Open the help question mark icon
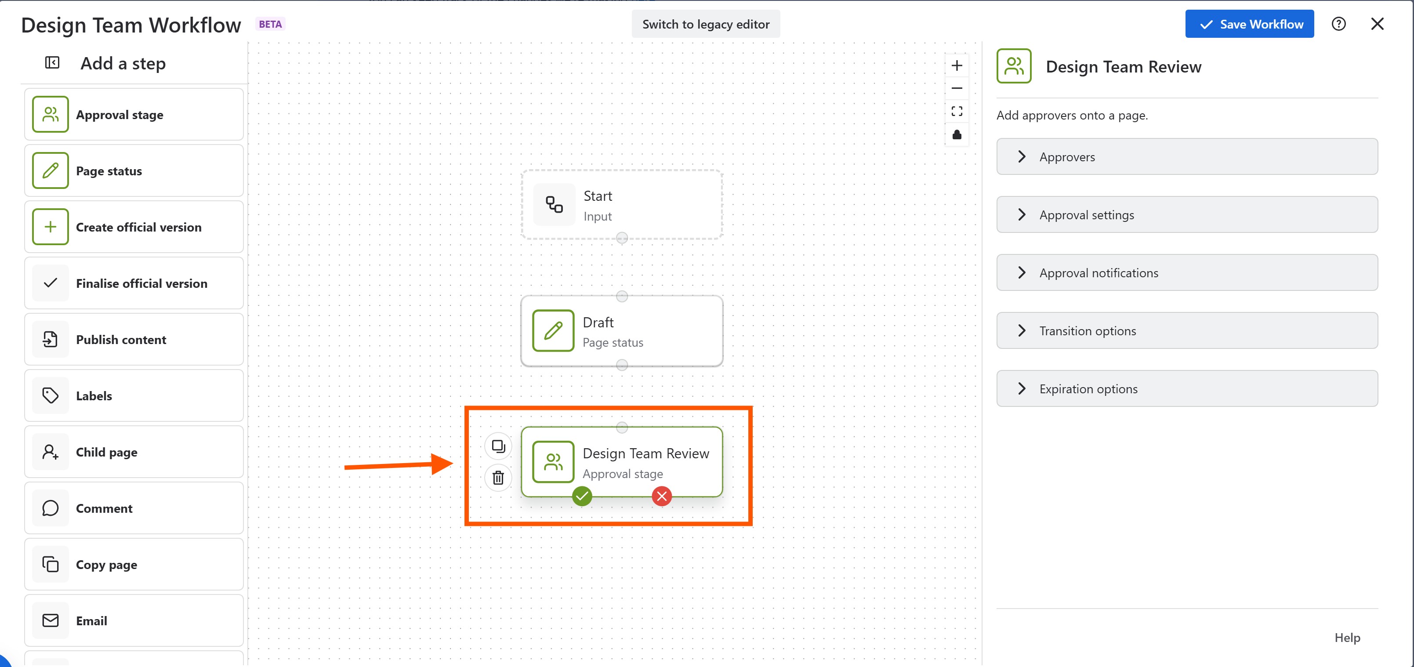 [1338, 24]
